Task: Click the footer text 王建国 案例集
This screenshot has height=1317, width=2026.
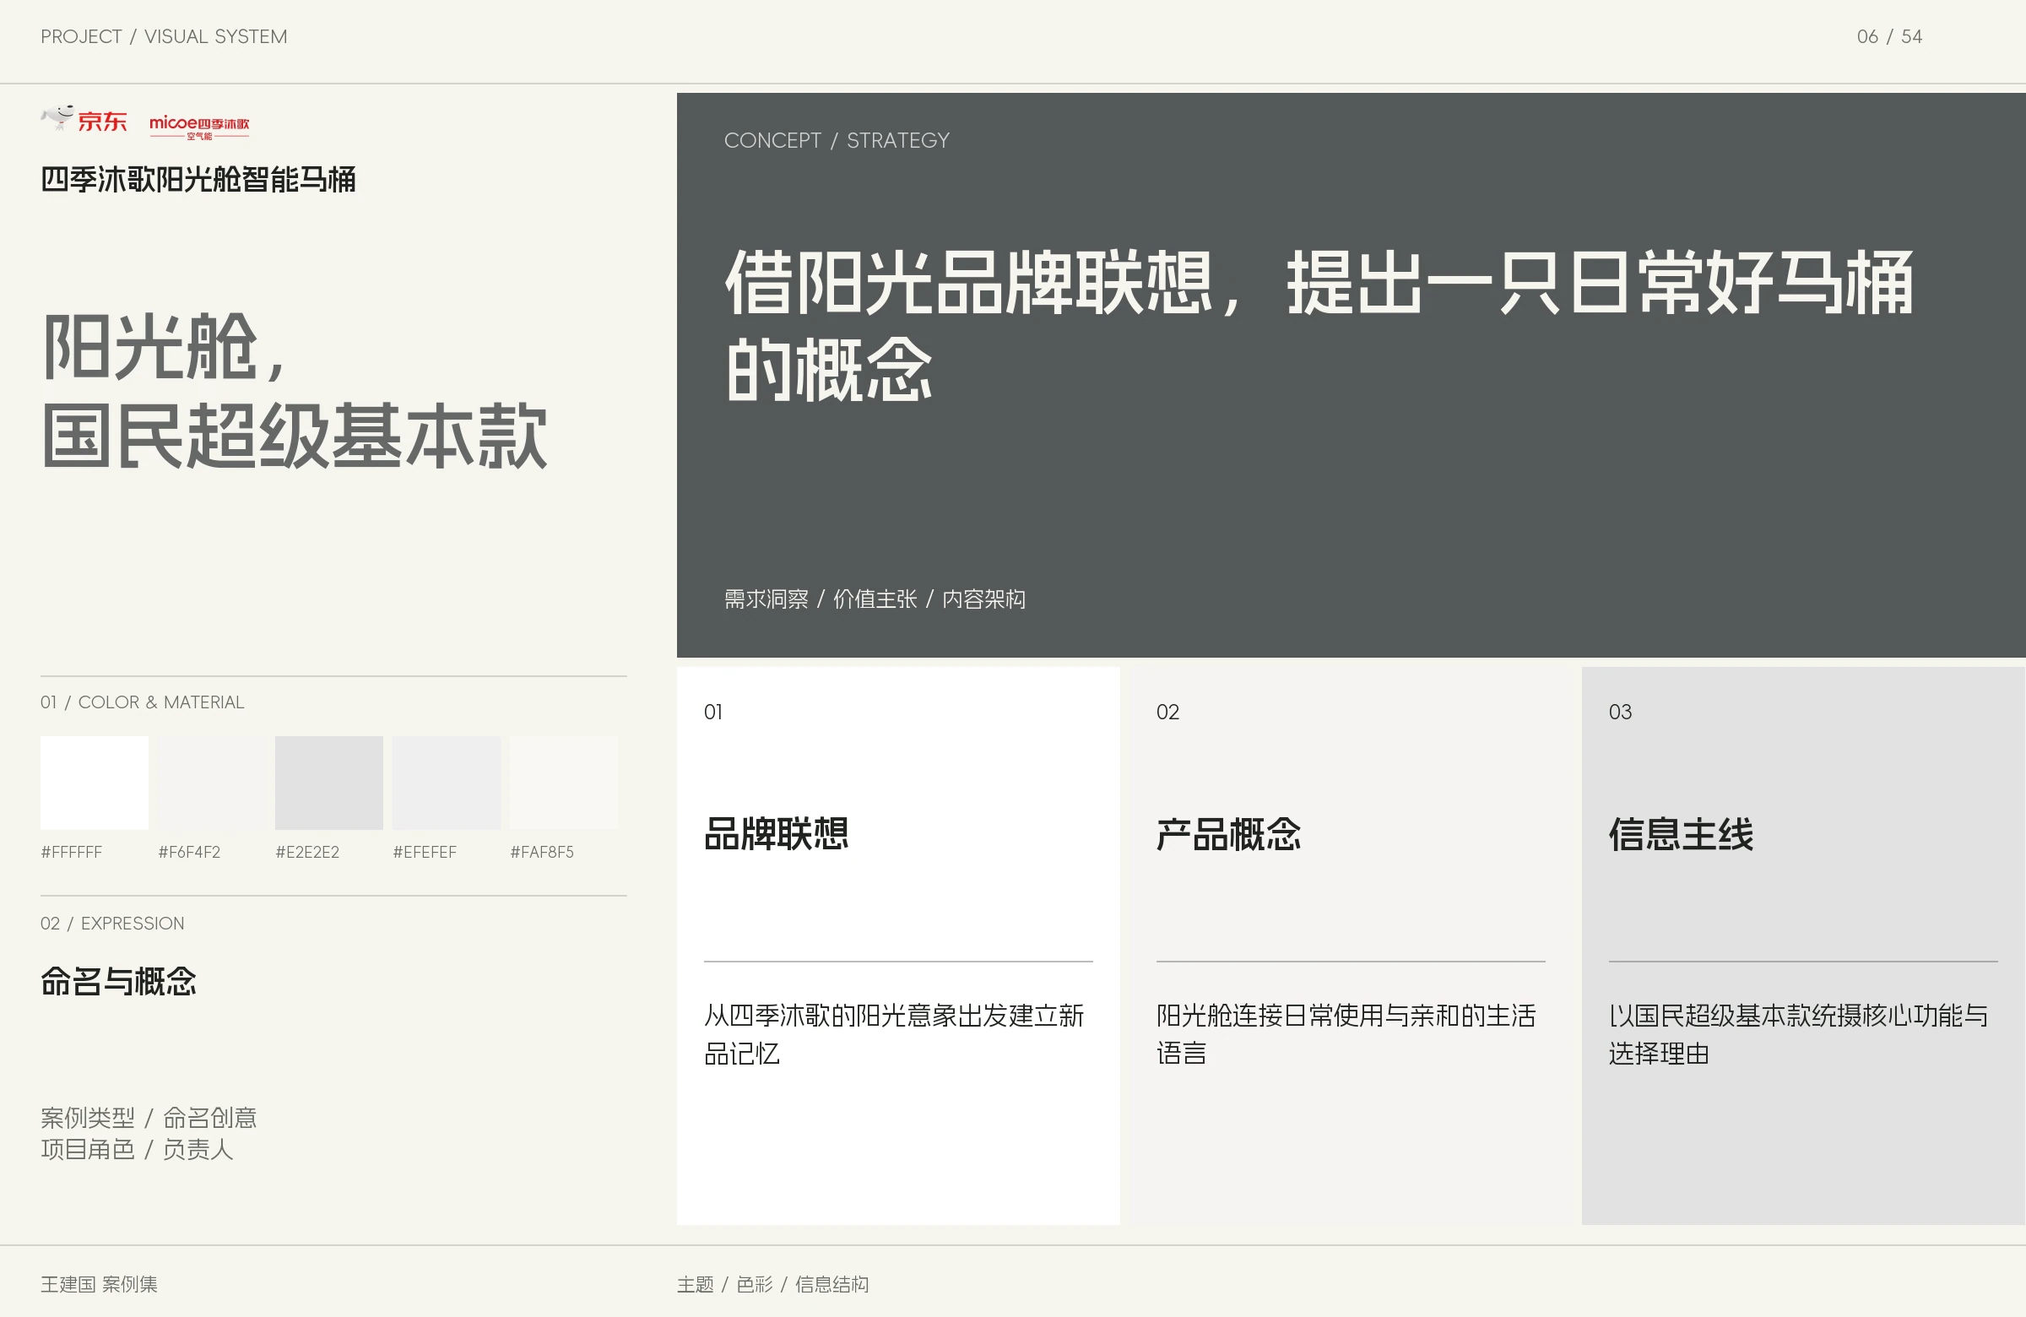Action: (99, 1284)
